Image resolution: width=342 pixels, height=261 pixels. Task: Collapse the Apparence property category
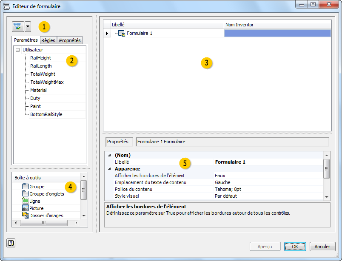pos(109,169)
